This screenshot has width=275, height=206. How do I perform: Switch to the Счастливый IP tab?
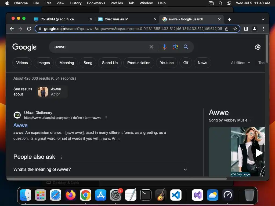pyautogui.click(x=127, y=19)
